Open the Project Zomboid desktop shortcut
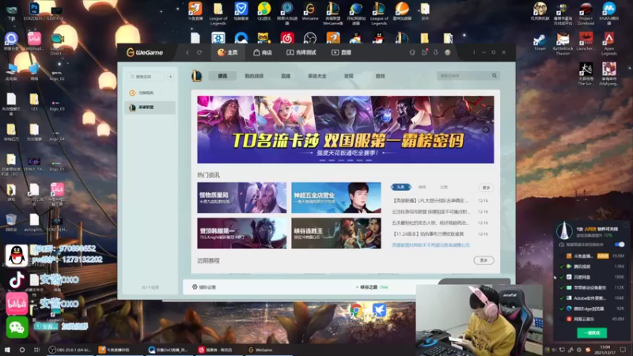The height and width of the screenshot is (356, 633). pos(586,13)
